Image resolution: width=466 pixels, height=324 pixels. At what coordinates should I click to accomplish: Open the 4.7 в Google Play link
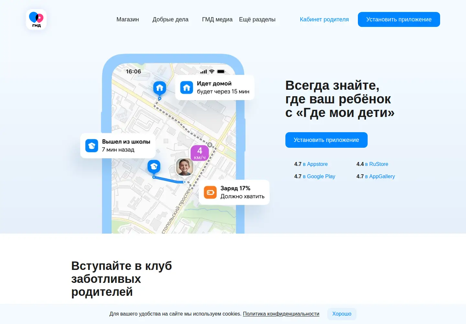coord(315,177)
